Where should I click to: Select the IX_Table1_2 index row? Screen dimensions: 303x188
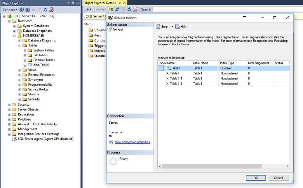(224, 84)
